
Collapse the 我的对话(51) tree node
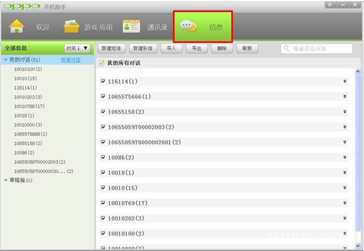pyautogui.click(x=6, y=60)
